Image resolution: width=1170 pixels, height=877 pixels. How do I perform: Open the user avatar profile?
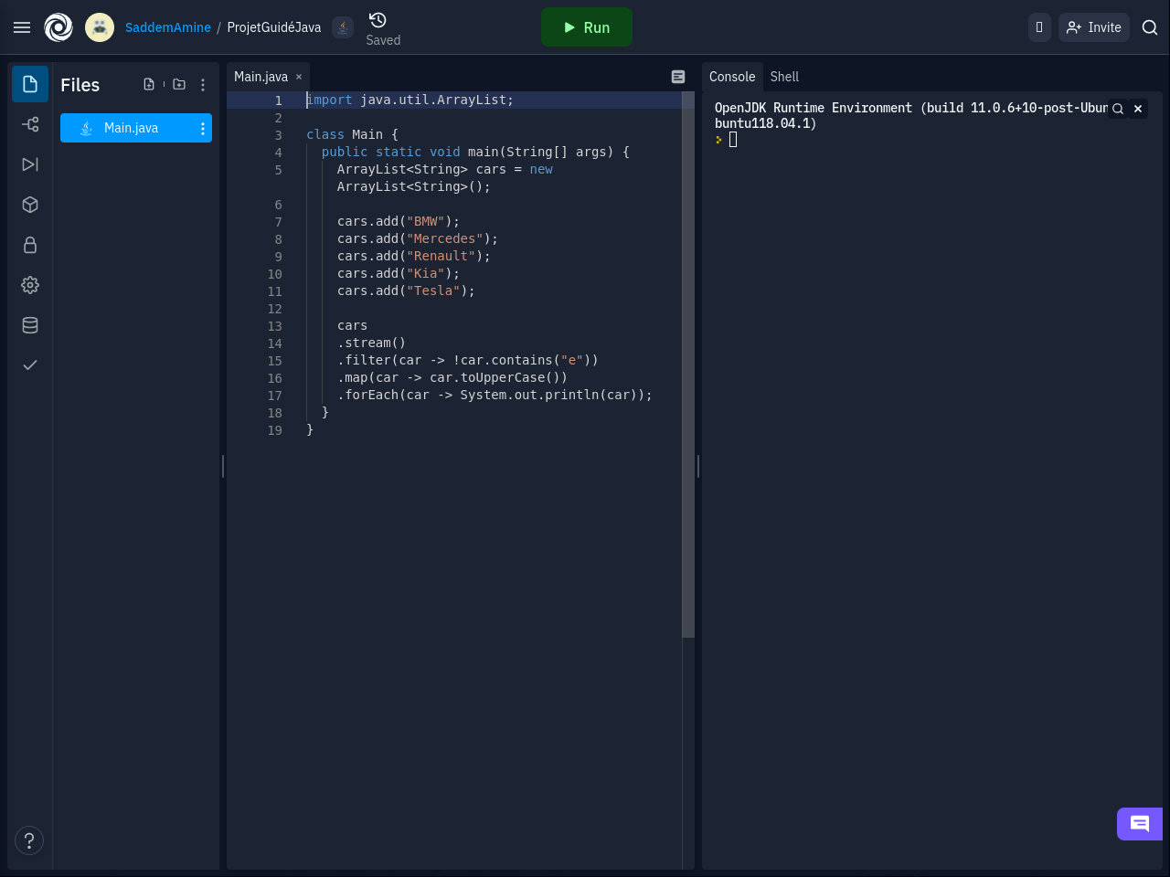[100, 27]
